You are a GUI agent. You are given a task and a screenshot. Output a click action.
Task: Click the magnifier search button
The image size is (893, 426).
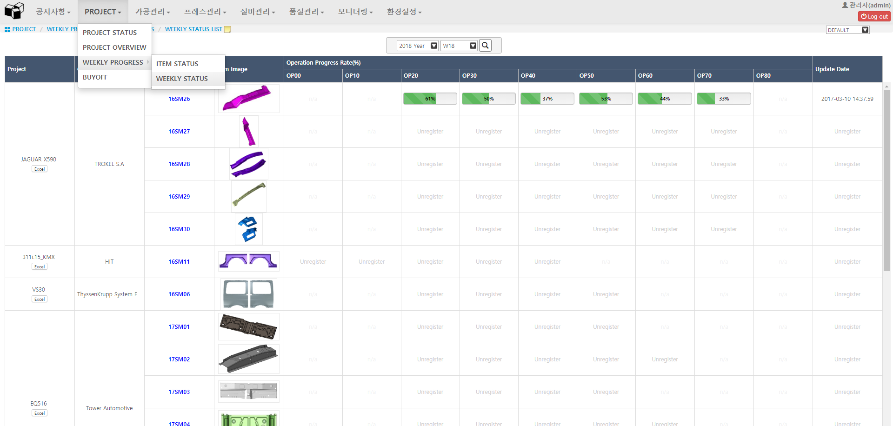485,46
